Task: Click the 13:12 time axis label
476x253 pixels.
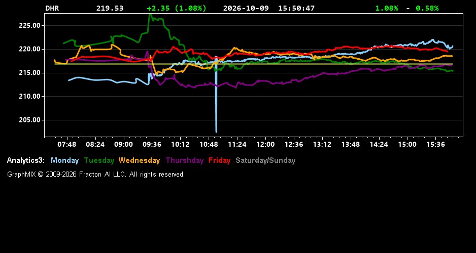Action: 322,145
